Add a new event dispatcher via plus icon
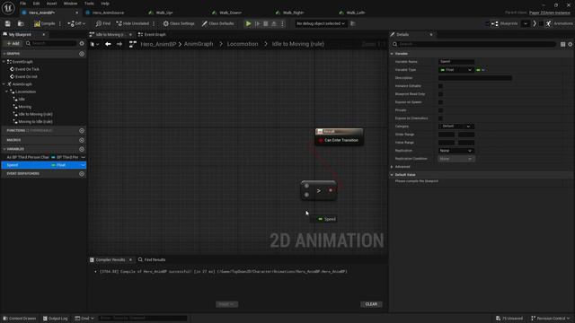 82,173
